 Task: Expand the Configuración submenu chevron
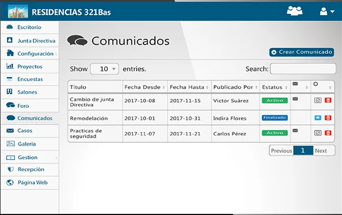(x=56, y=54)
